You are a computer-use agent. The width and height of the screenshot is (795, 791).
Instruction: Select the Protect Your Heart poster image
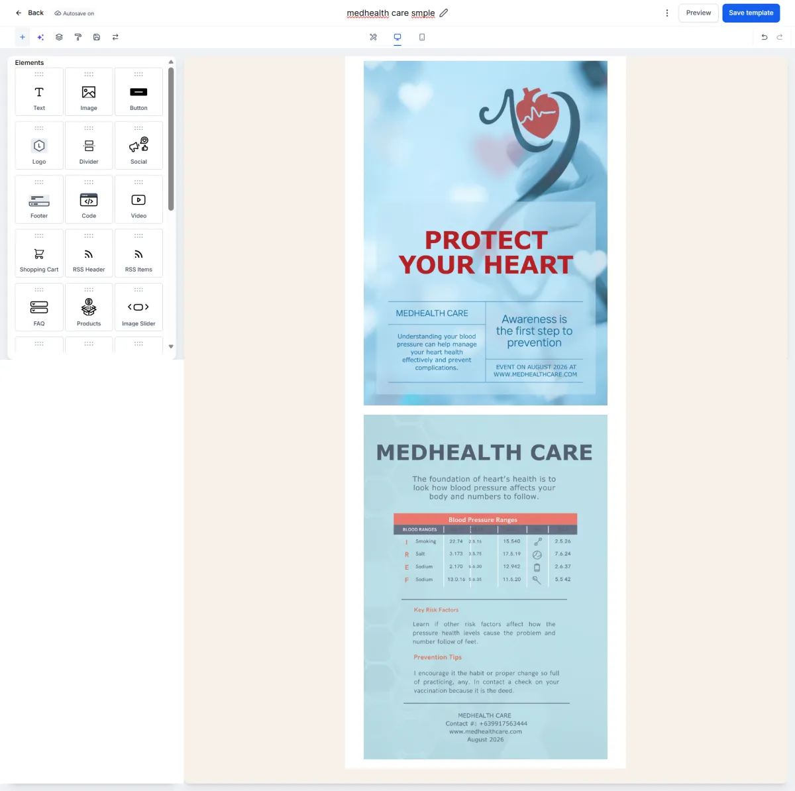point(486,233)
